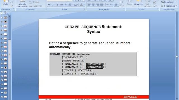
Task: Open the Presse-papiers dialog launcher
Action: pyautogui.click(x=14, y=9)
